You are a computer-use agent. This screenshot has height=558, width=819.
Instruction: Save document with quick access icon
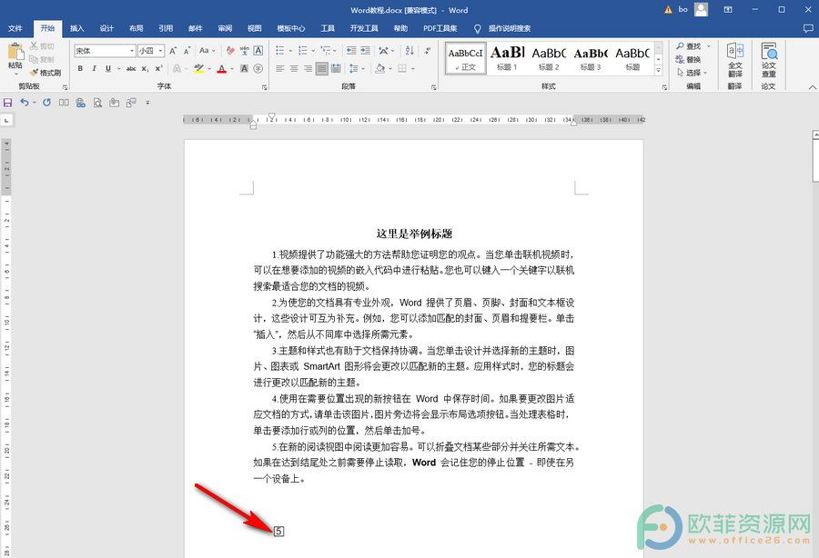[8, 103]
